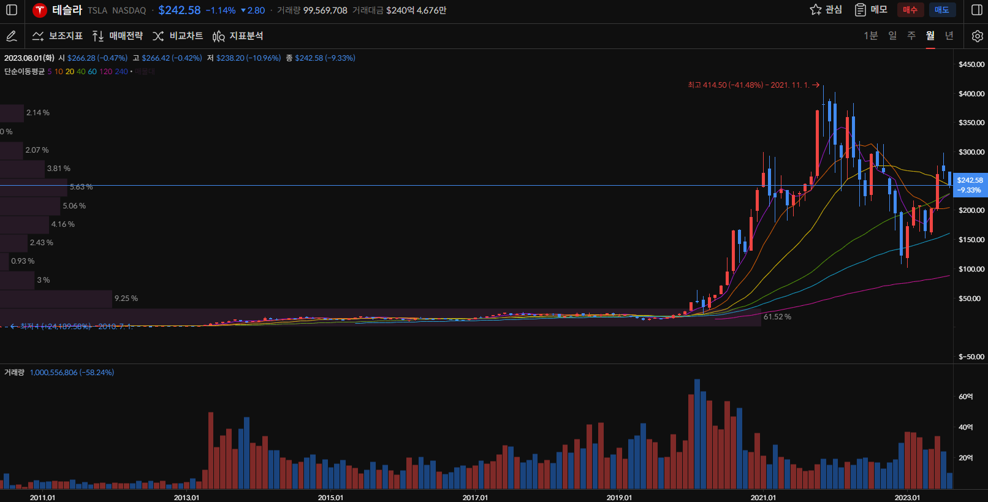The height and width of the screenshot is (502, 988).
Task: Click the 2023.08.01(화) date readout
Action: (29, 58)
